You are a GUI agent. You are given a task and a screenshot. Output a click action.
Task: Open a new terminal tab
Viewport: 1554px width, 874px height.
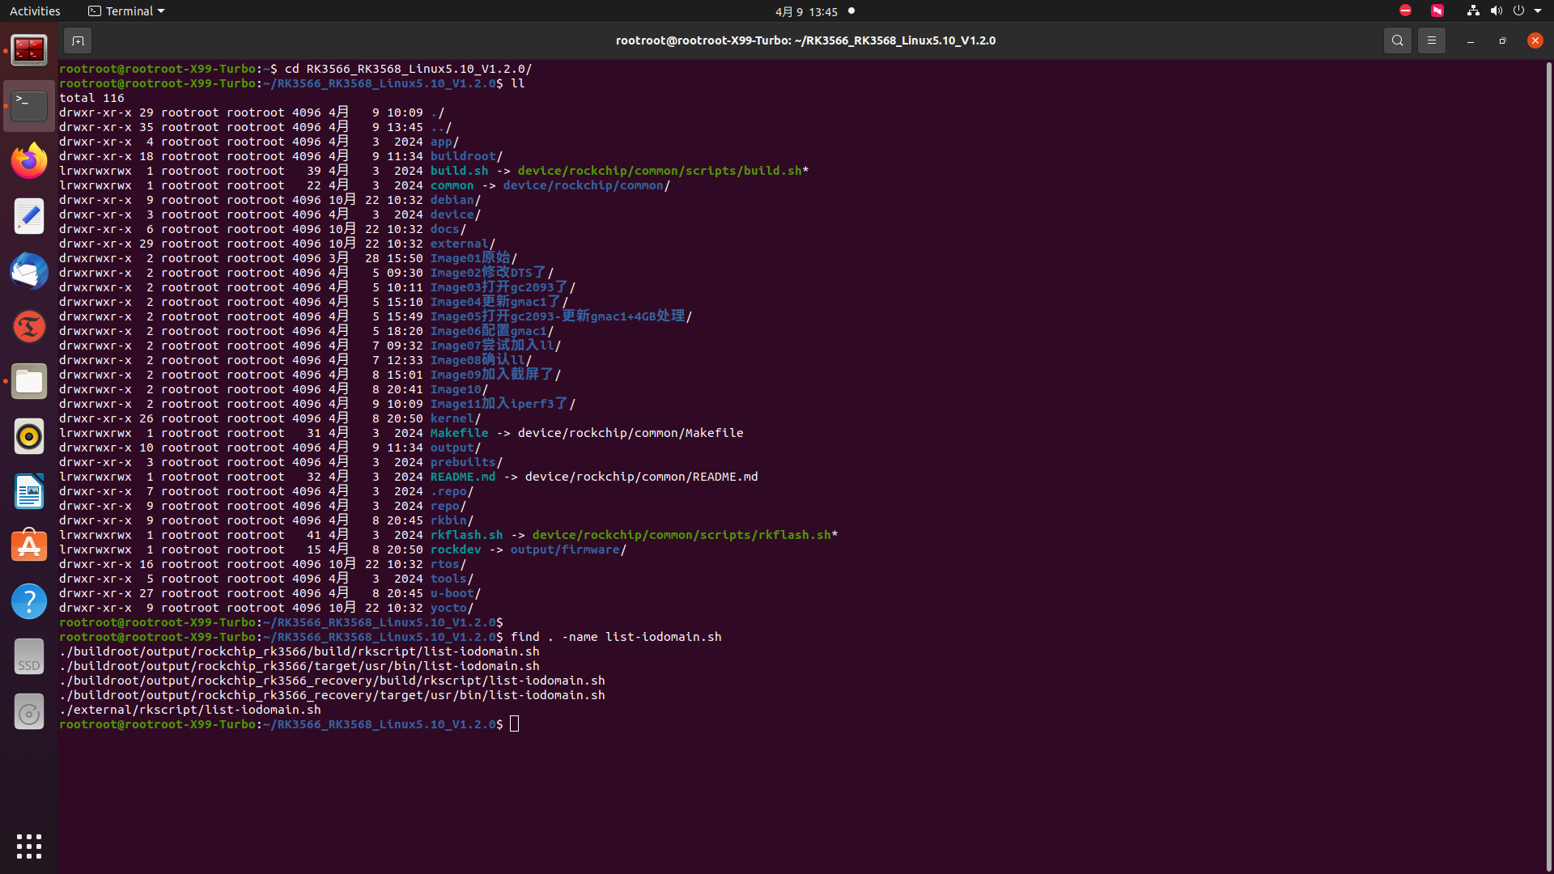coord(78,40)
